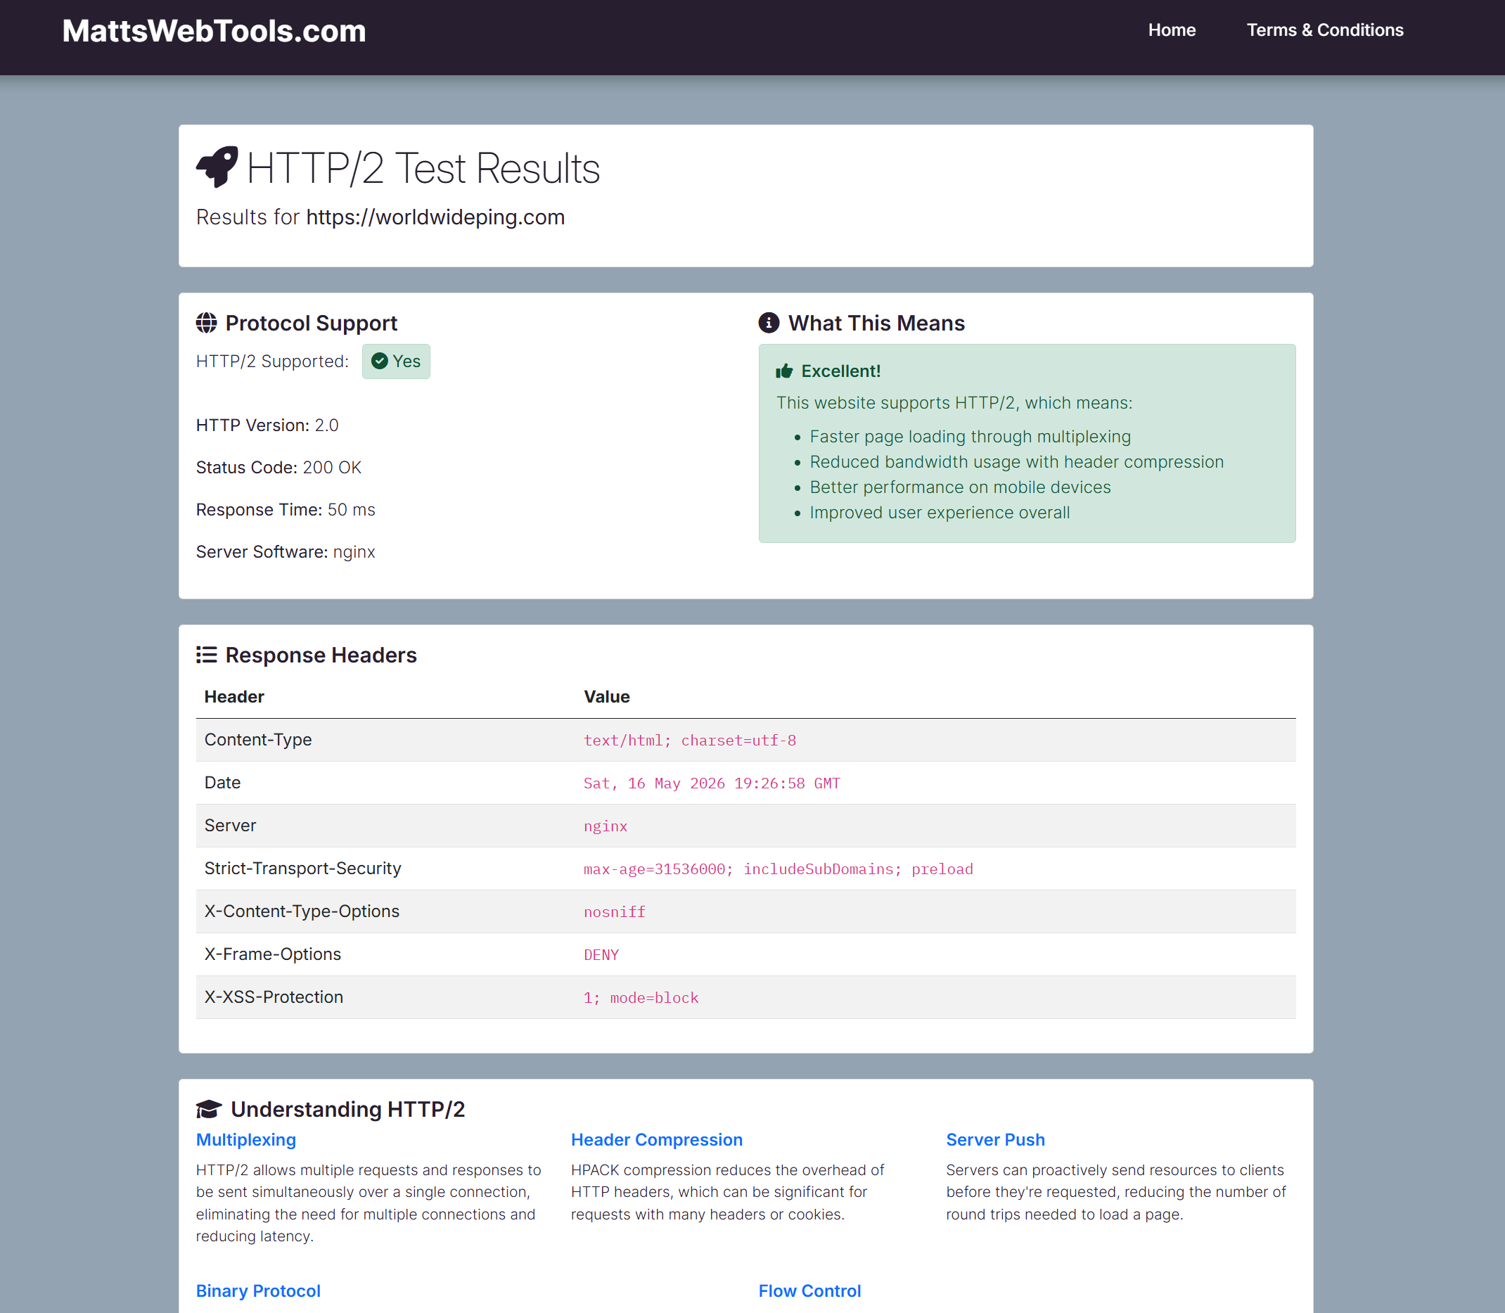
Task: Go to the Home navigation item
Action: click(1172, 30)
